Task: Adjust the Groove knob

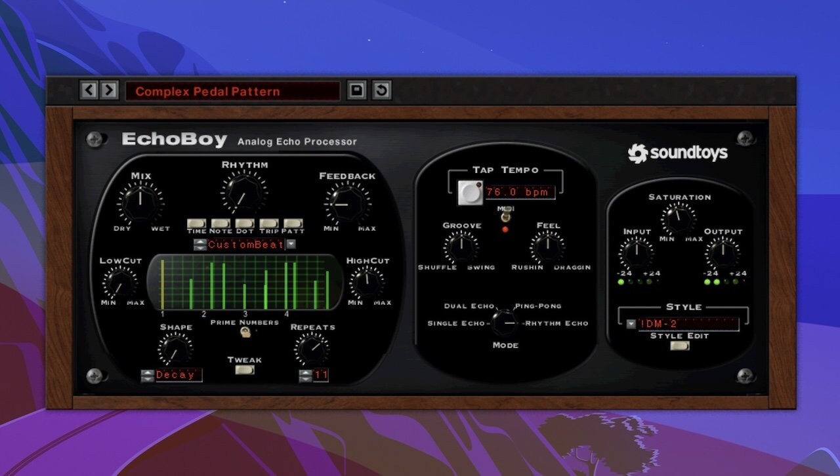Action: point(461,247)
